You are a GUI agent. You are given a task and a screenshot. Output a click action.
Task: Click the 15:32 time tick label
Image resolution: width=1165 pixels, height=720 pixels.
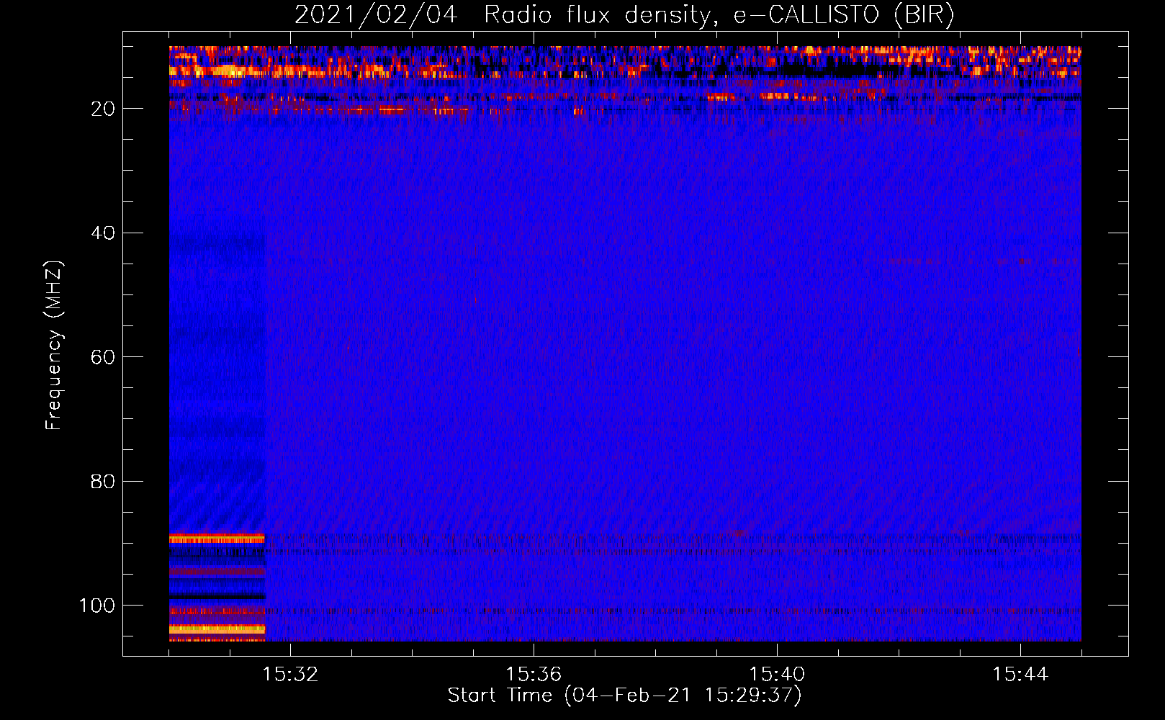pos(290,674)
